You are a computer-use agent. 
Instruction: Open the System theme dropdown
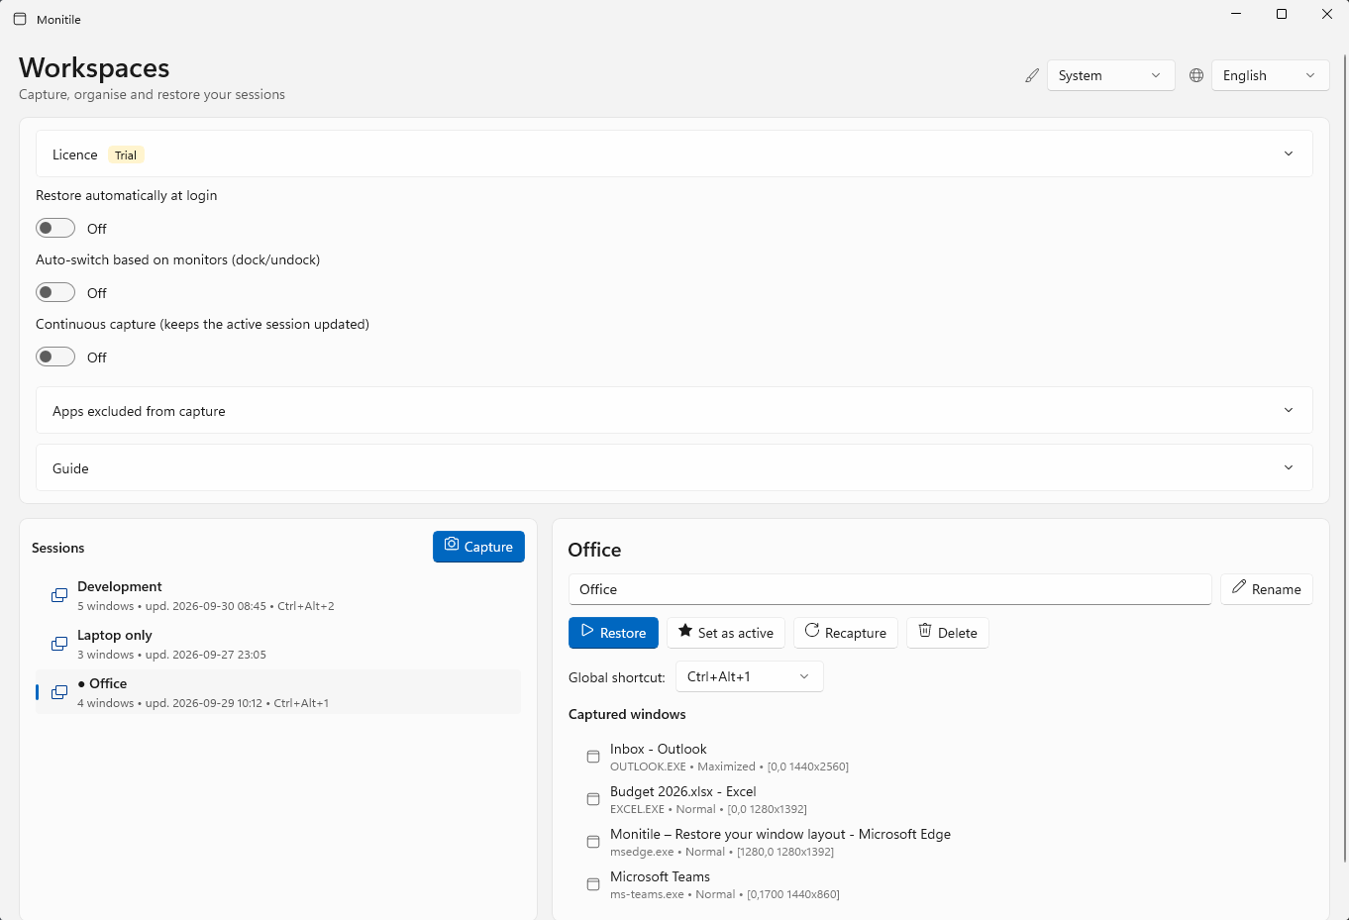(x=1110, y=75)
